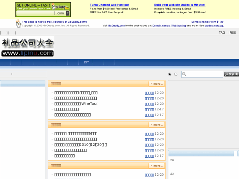
Task: Open the article ending with WineTour.
Action: [x=76, y=104]
